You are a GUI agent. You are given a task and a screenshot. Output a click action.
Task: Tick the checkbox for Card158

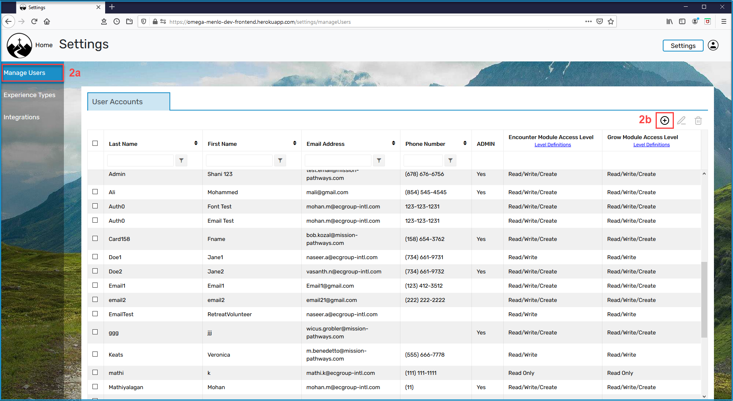(x=95, y=239)
